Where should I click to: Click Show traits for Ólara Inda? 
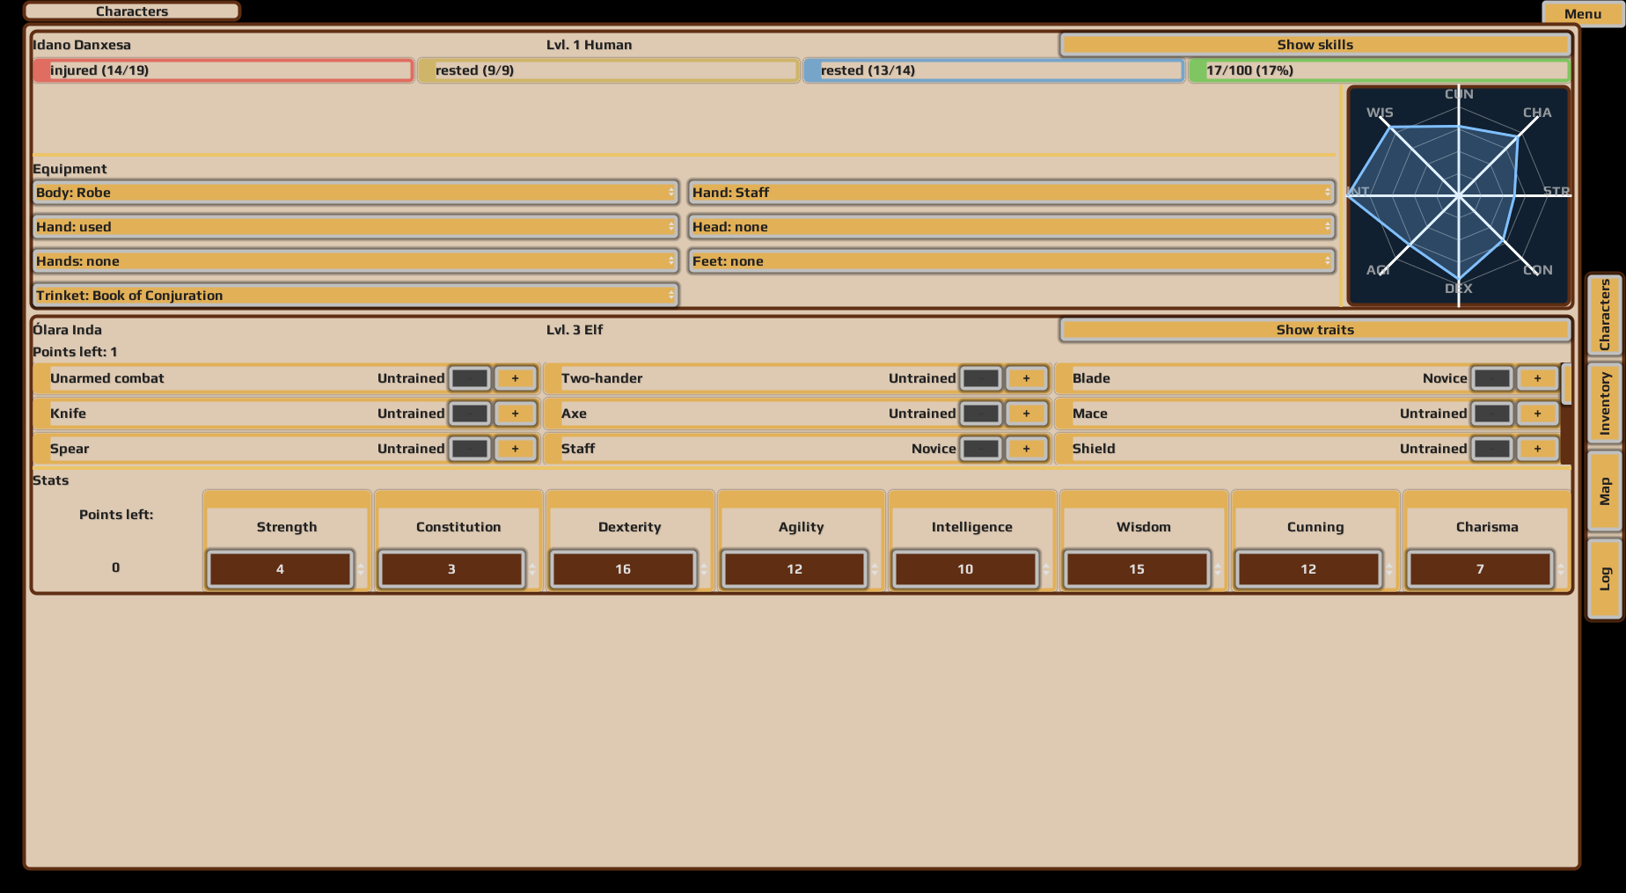coord(1315,330)
